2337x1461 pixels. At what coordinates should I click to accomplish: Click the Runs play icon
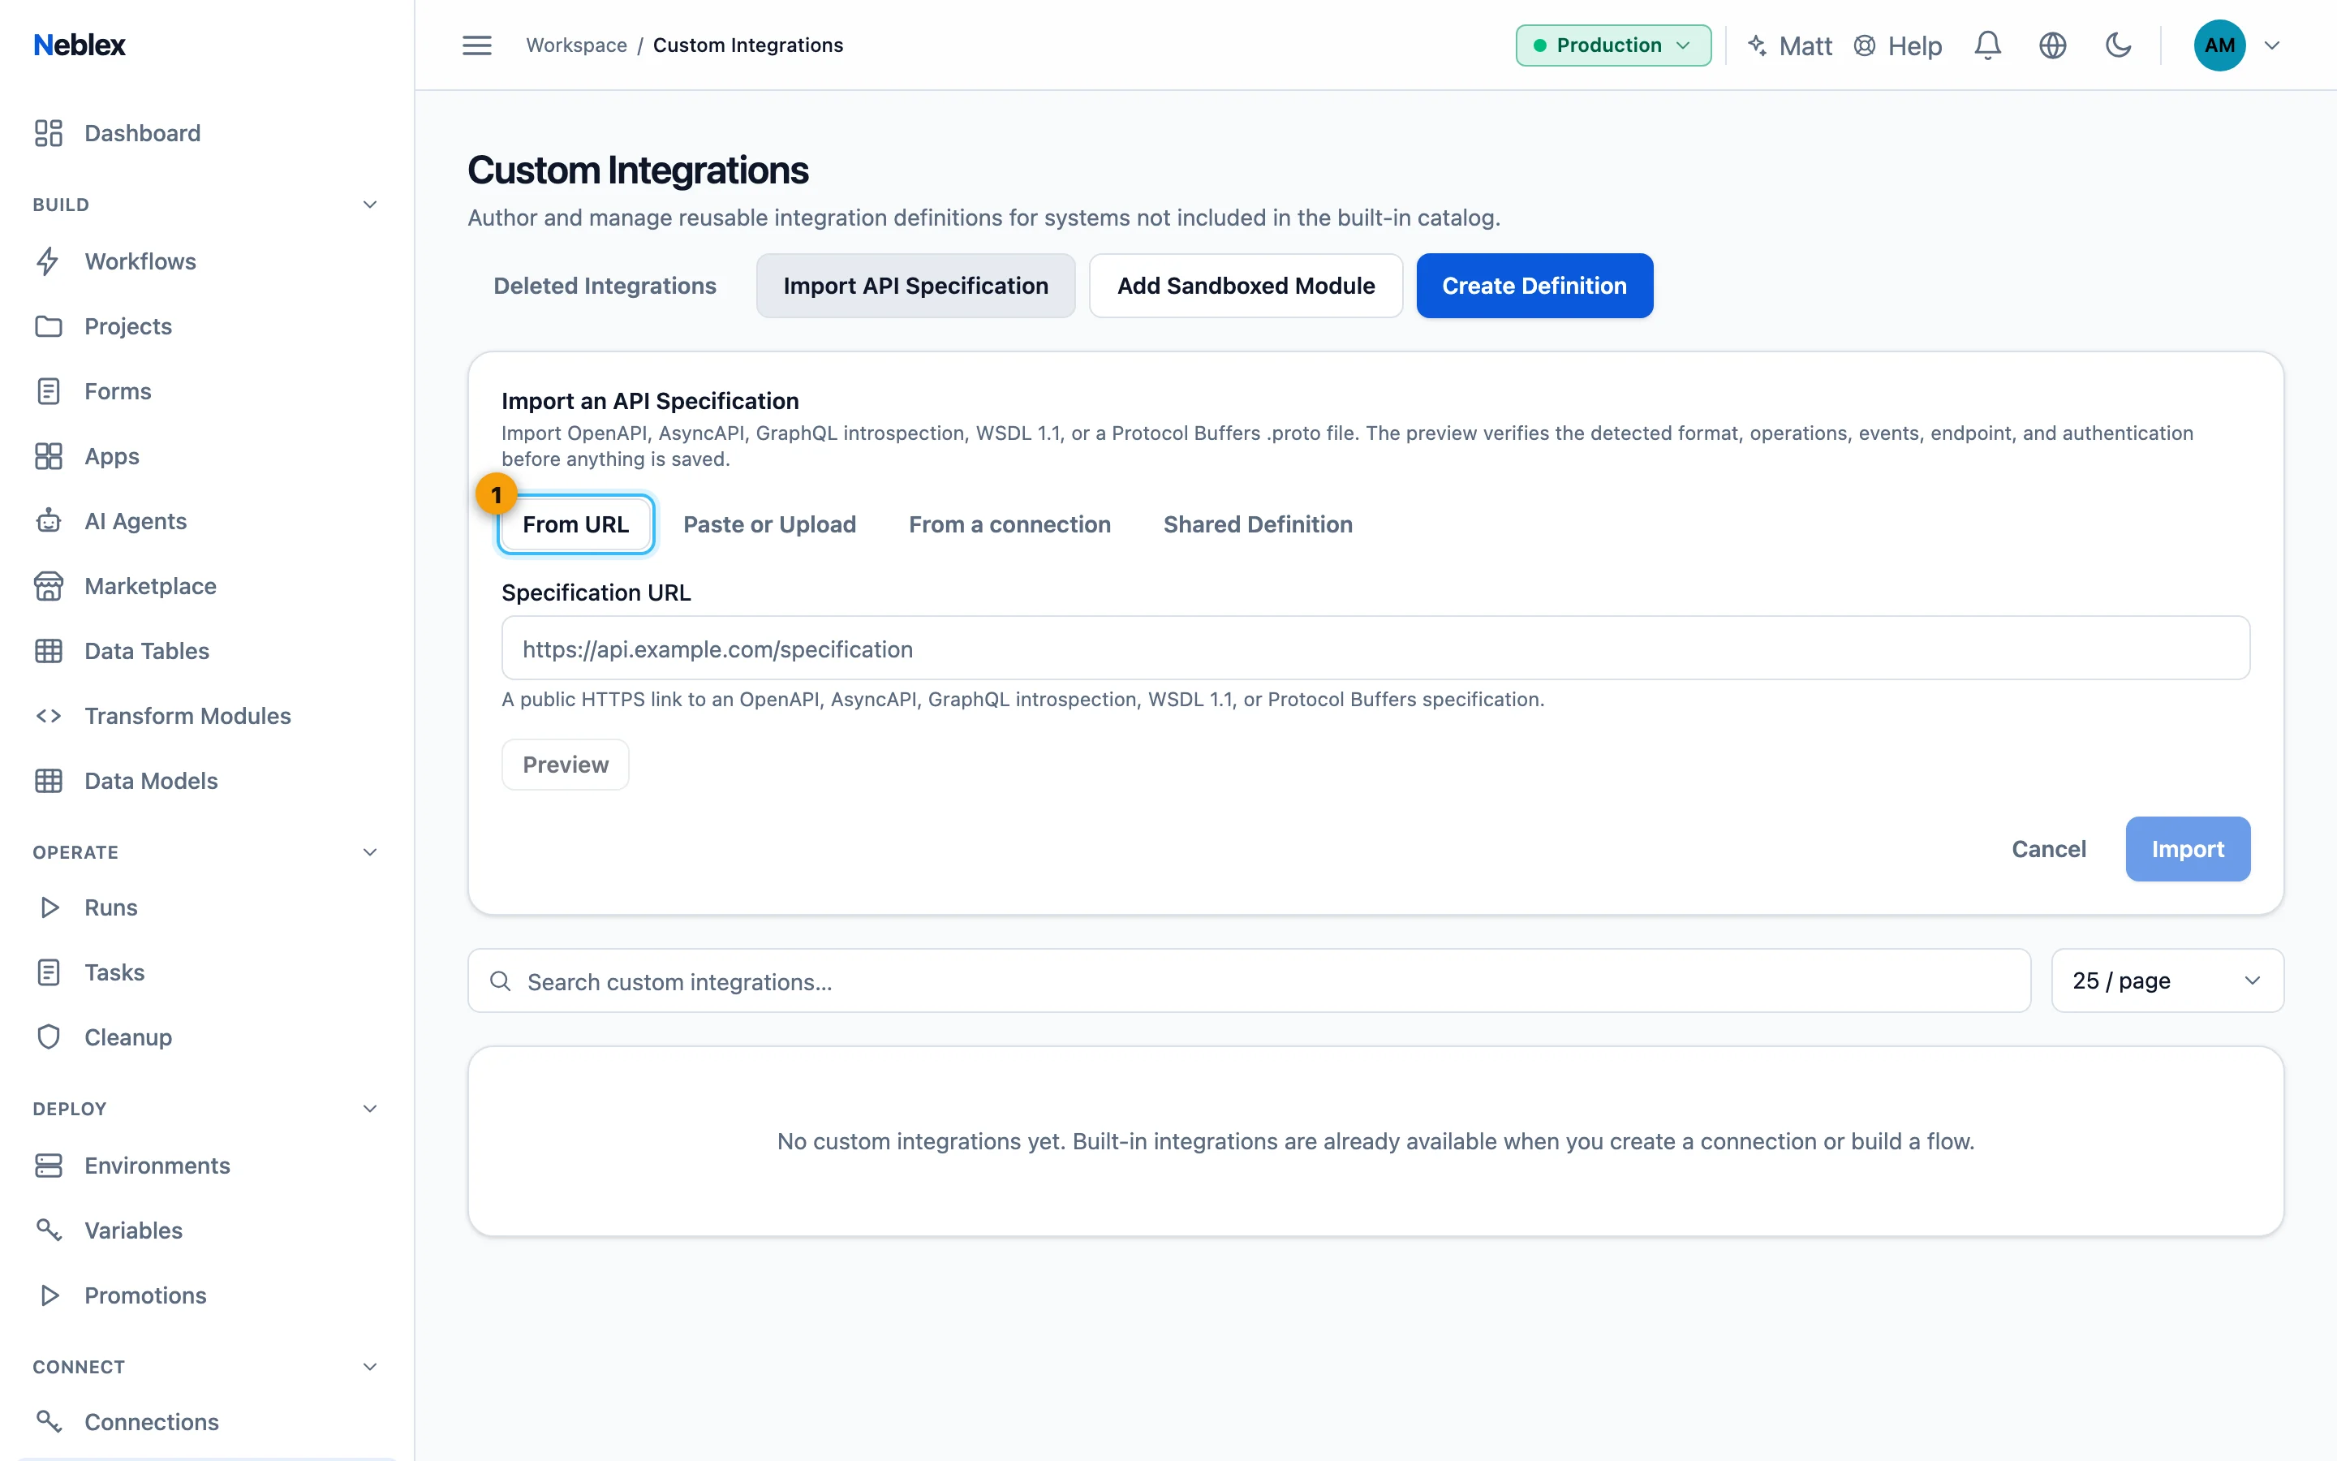tap(49, 907)
